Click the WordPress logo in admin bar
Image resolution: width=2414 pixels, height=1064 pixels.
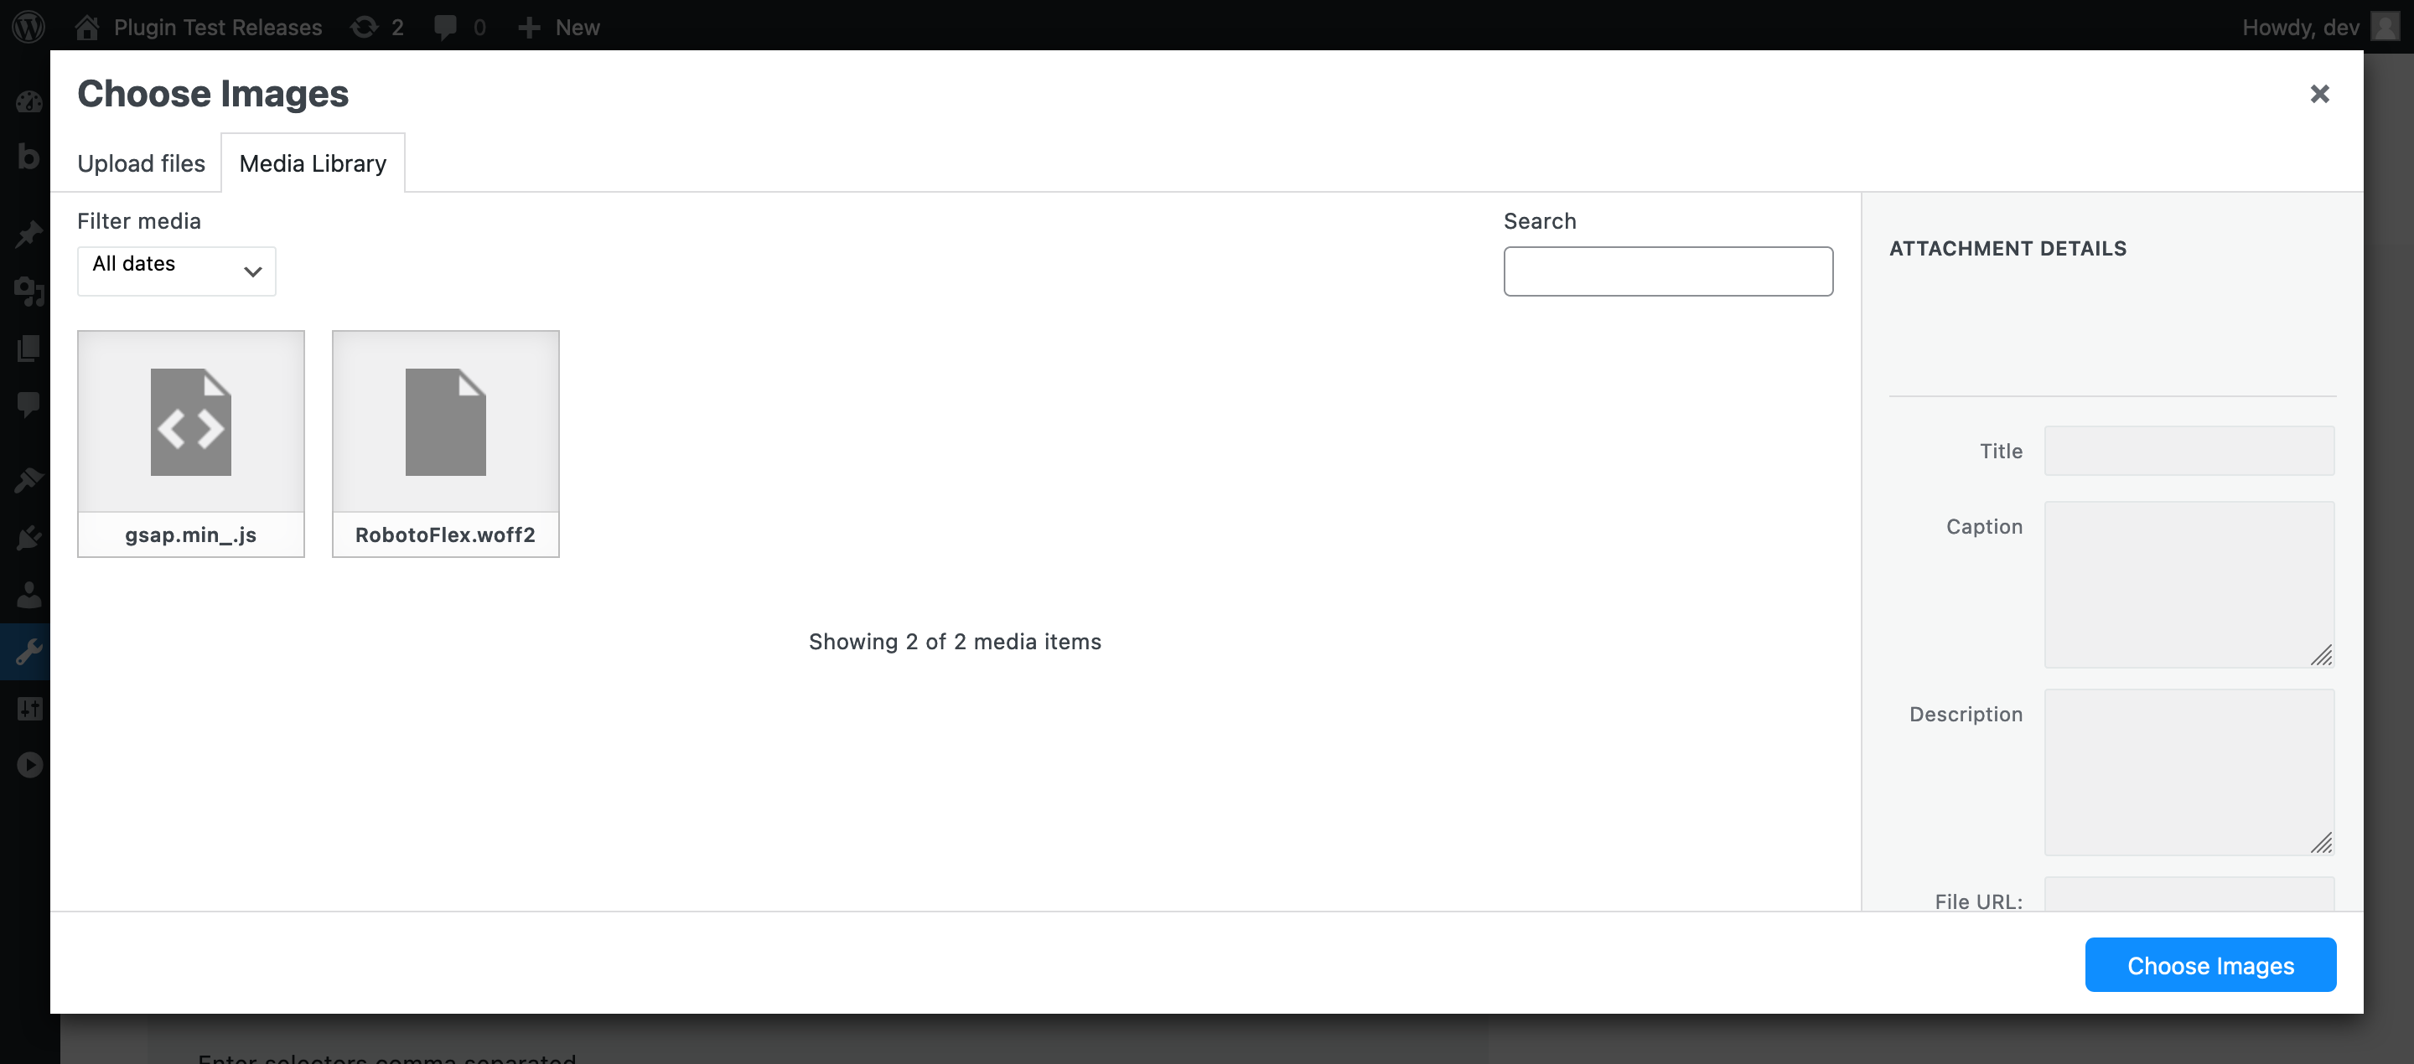pyautogui.click(x=28, y=26)
